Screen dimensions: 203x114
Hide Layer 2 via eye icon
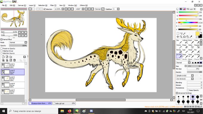[3, 77]
